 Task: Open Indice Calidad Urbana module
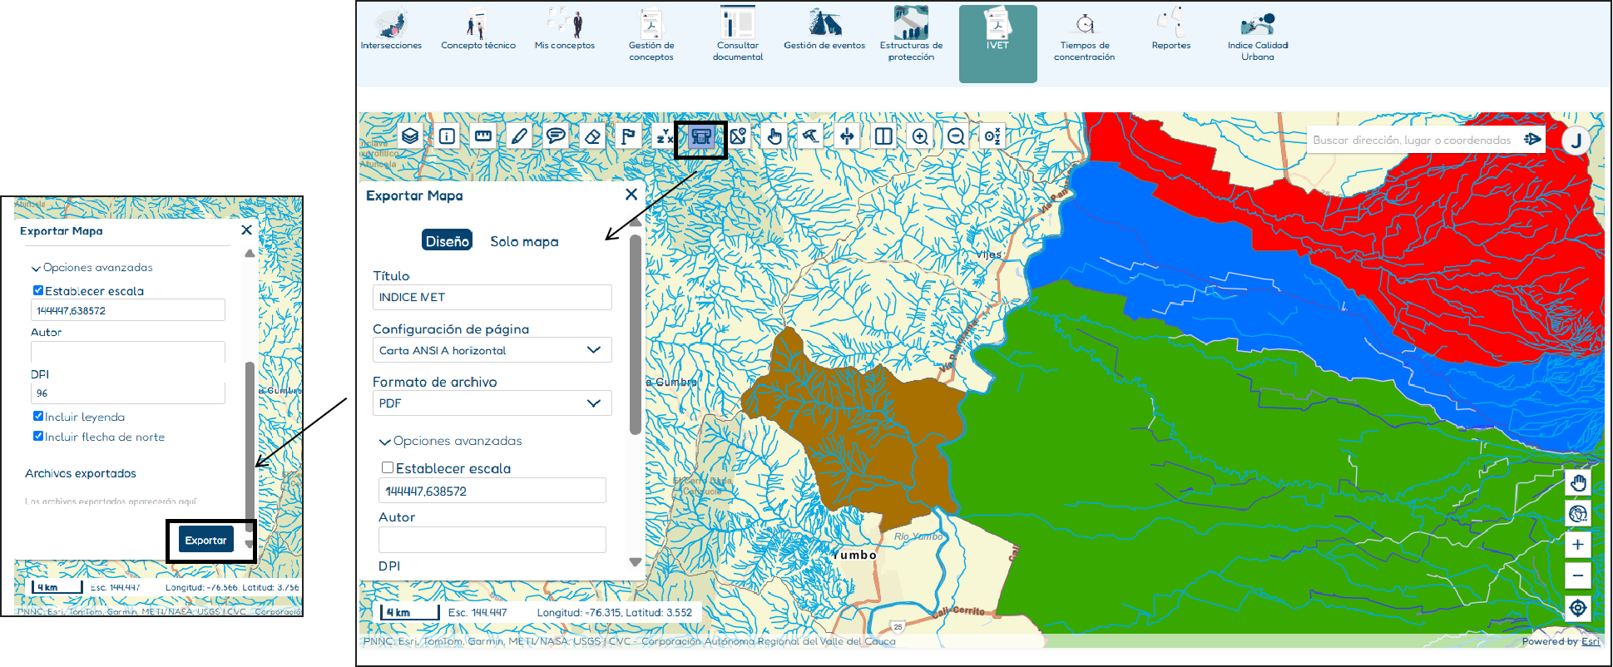tap(1258, 35)
